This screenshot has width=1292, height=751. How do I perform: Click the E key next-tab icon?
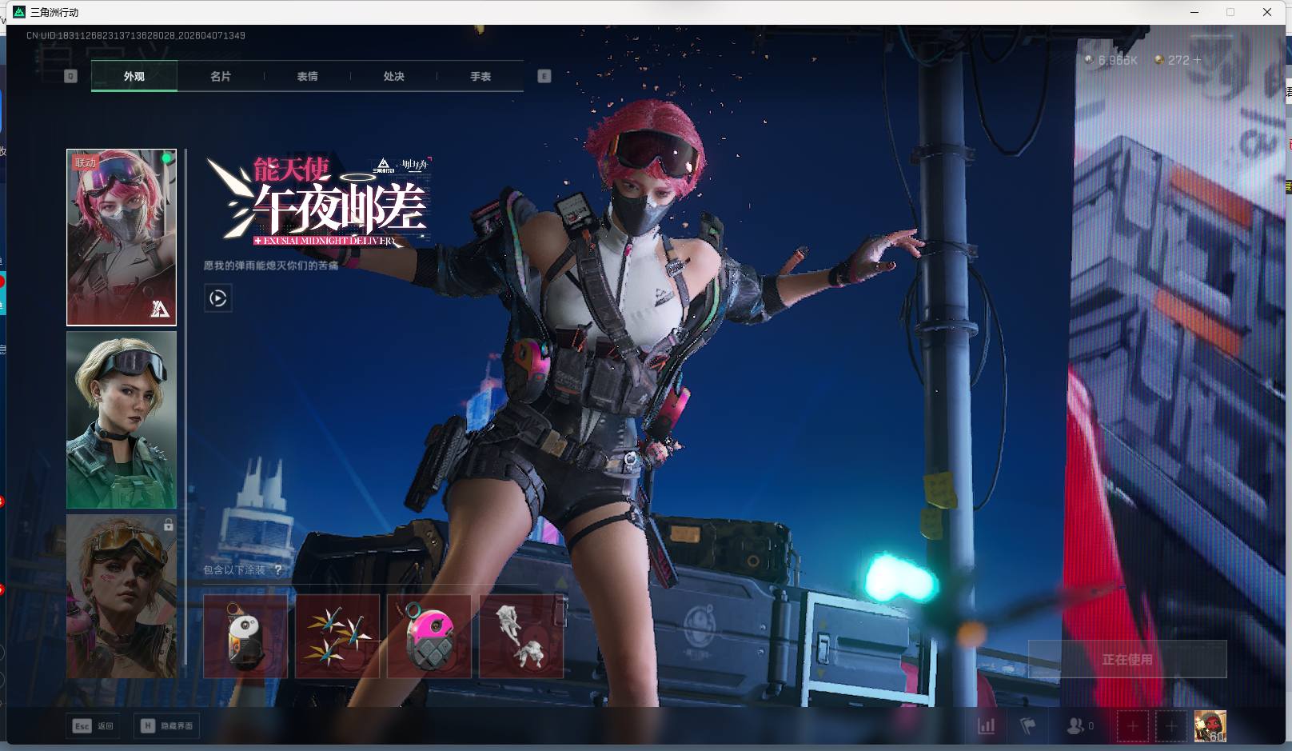tap(544, 76)
